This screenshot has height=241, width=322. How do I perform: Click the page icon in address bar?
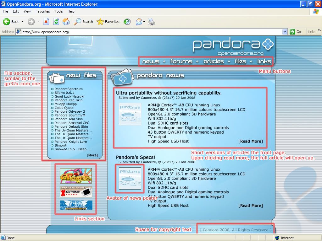19,32
